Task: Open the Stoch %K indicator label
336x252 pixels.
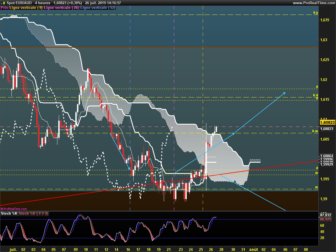Action: pyautogui.click(x=9, y=214)
